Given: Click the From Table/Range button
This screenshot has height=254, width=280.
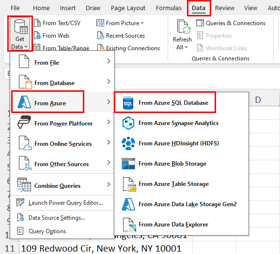Looking at the screenshot, I should pos(61,48).
